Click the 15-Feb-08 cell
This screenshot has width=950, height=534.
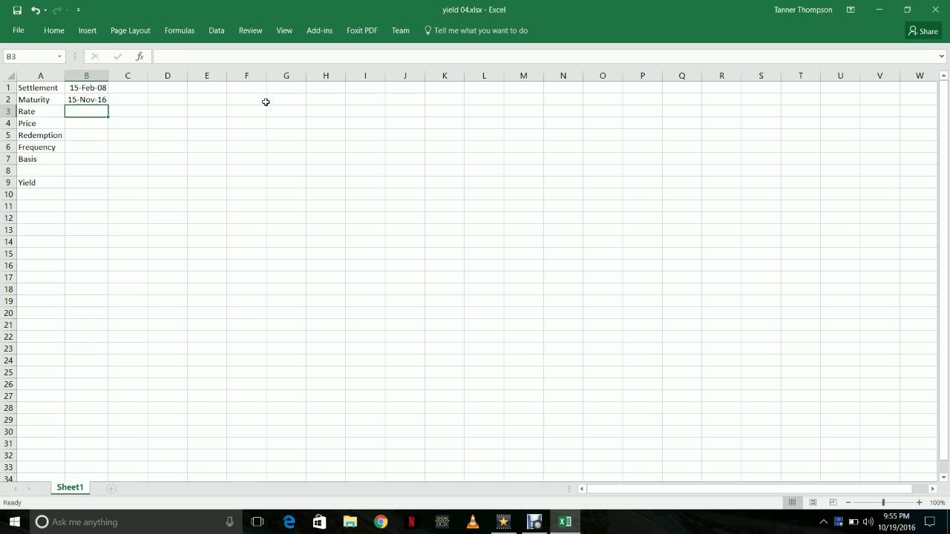[x=86, y=88]
